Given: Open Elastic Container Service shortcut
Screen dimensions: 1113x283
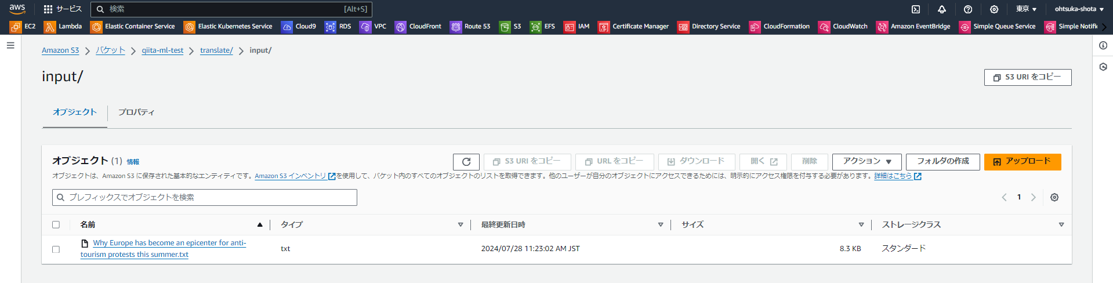Looking at the screenshot, I should (x=133, y=27).
